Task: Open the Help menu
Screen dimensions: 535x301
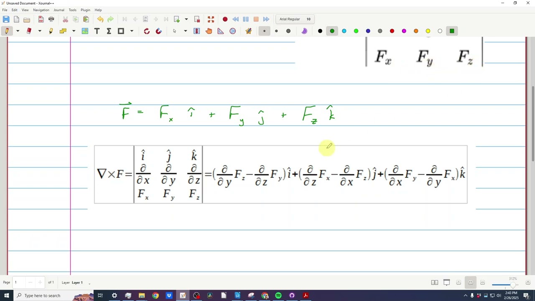Action: pos(98,10)
